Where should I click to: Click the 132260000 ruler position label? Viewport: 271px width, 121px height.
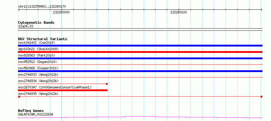pyautogui.click(x=61, y=12)
